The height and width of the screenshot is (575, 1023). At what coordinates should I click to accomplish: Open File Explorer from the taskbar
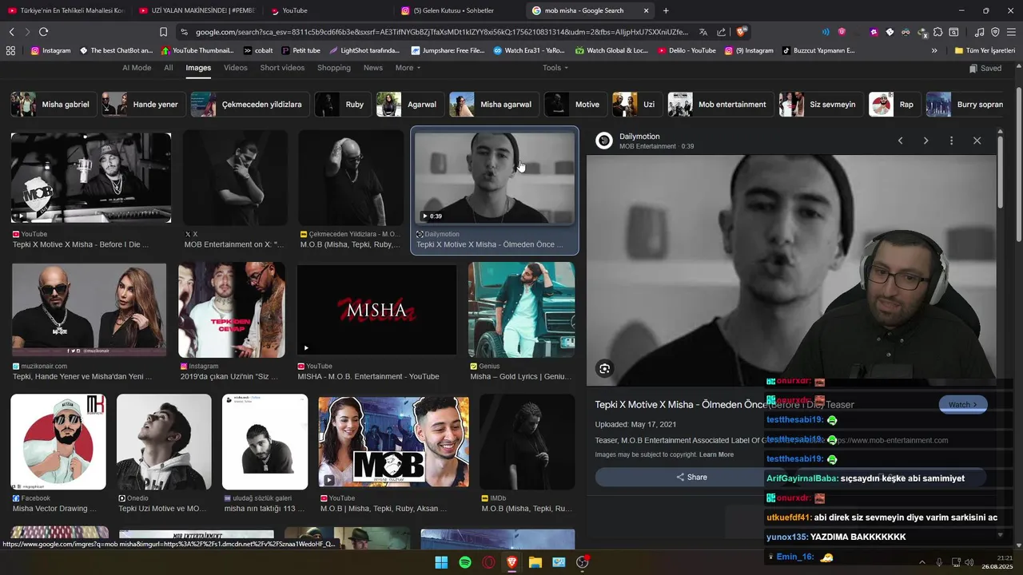click(x=535, y=562)
